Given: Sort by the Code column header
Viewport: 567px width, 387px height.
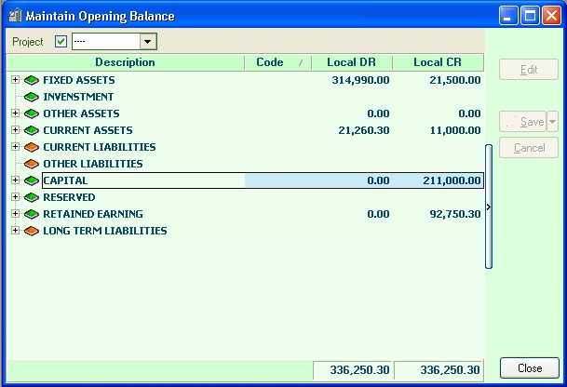Looking at the screenshot, I should 277,62.
